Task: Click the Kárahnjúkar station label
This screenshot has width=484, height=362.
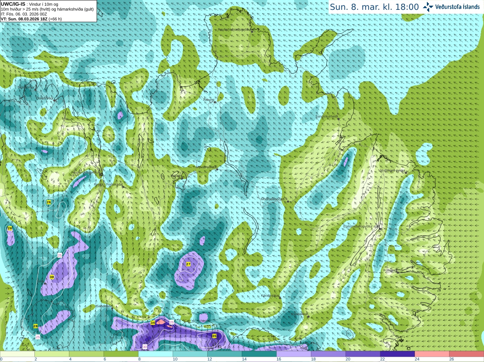Action: click(x=270, y=295)
